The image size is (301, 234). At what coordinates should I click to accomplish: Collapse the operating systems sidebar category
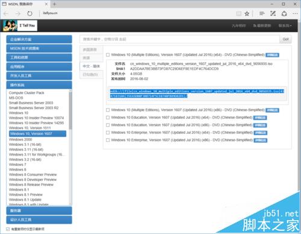coord(39,85)
